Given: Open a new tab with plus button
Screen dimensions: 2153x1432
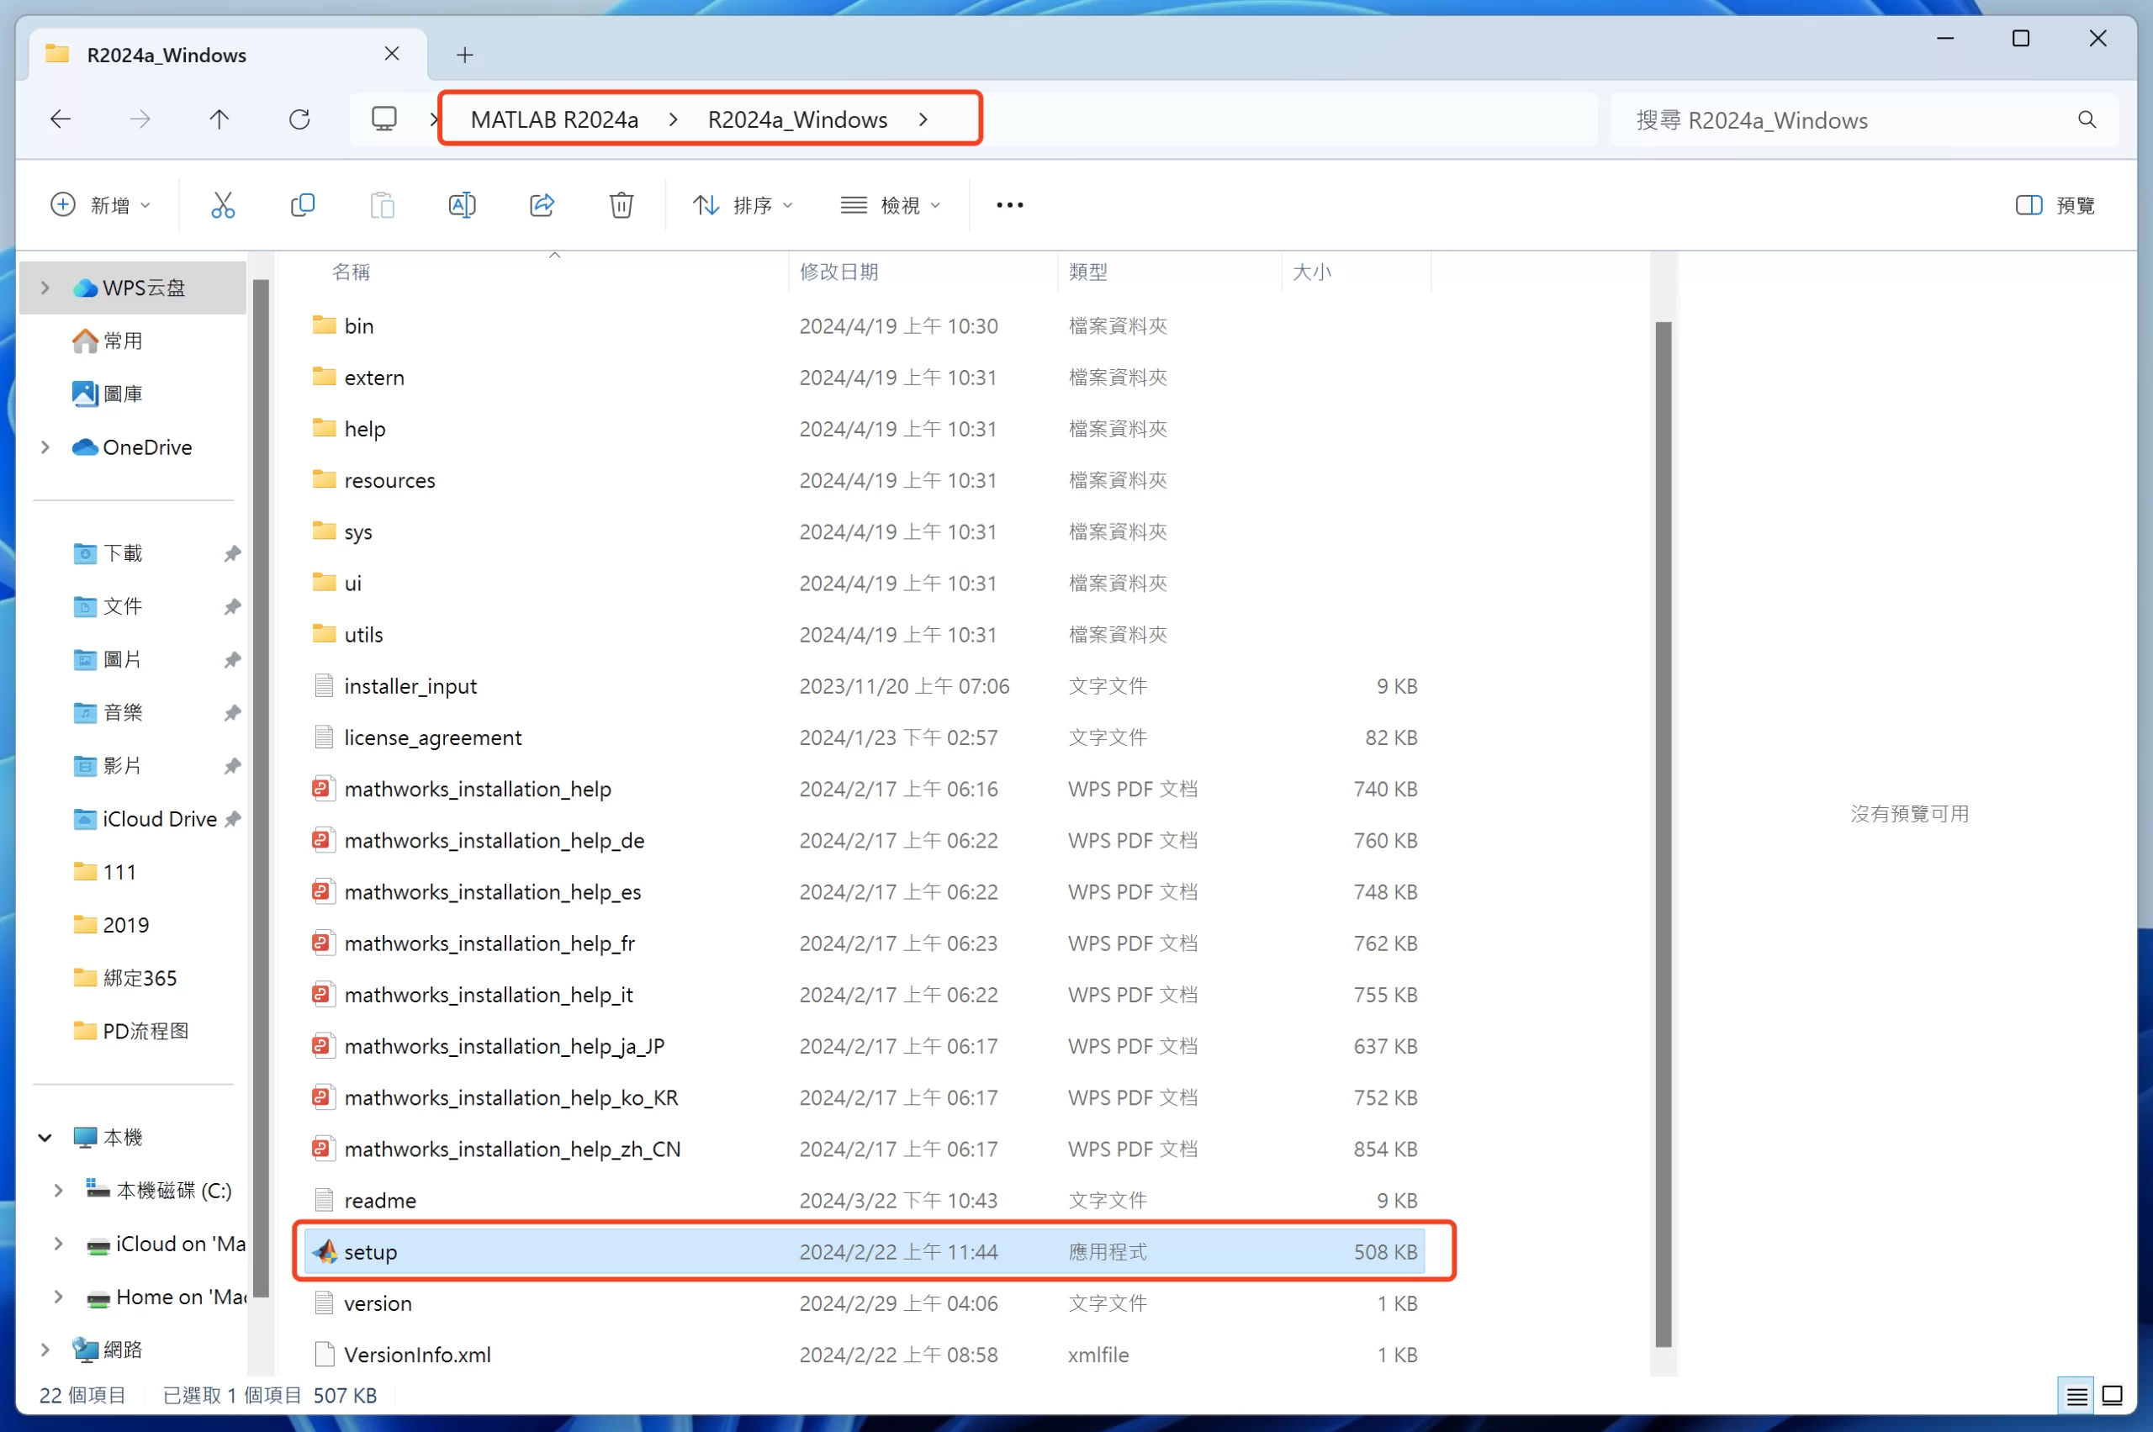Looking at the screenshot, I should click(x=465, y=55).
